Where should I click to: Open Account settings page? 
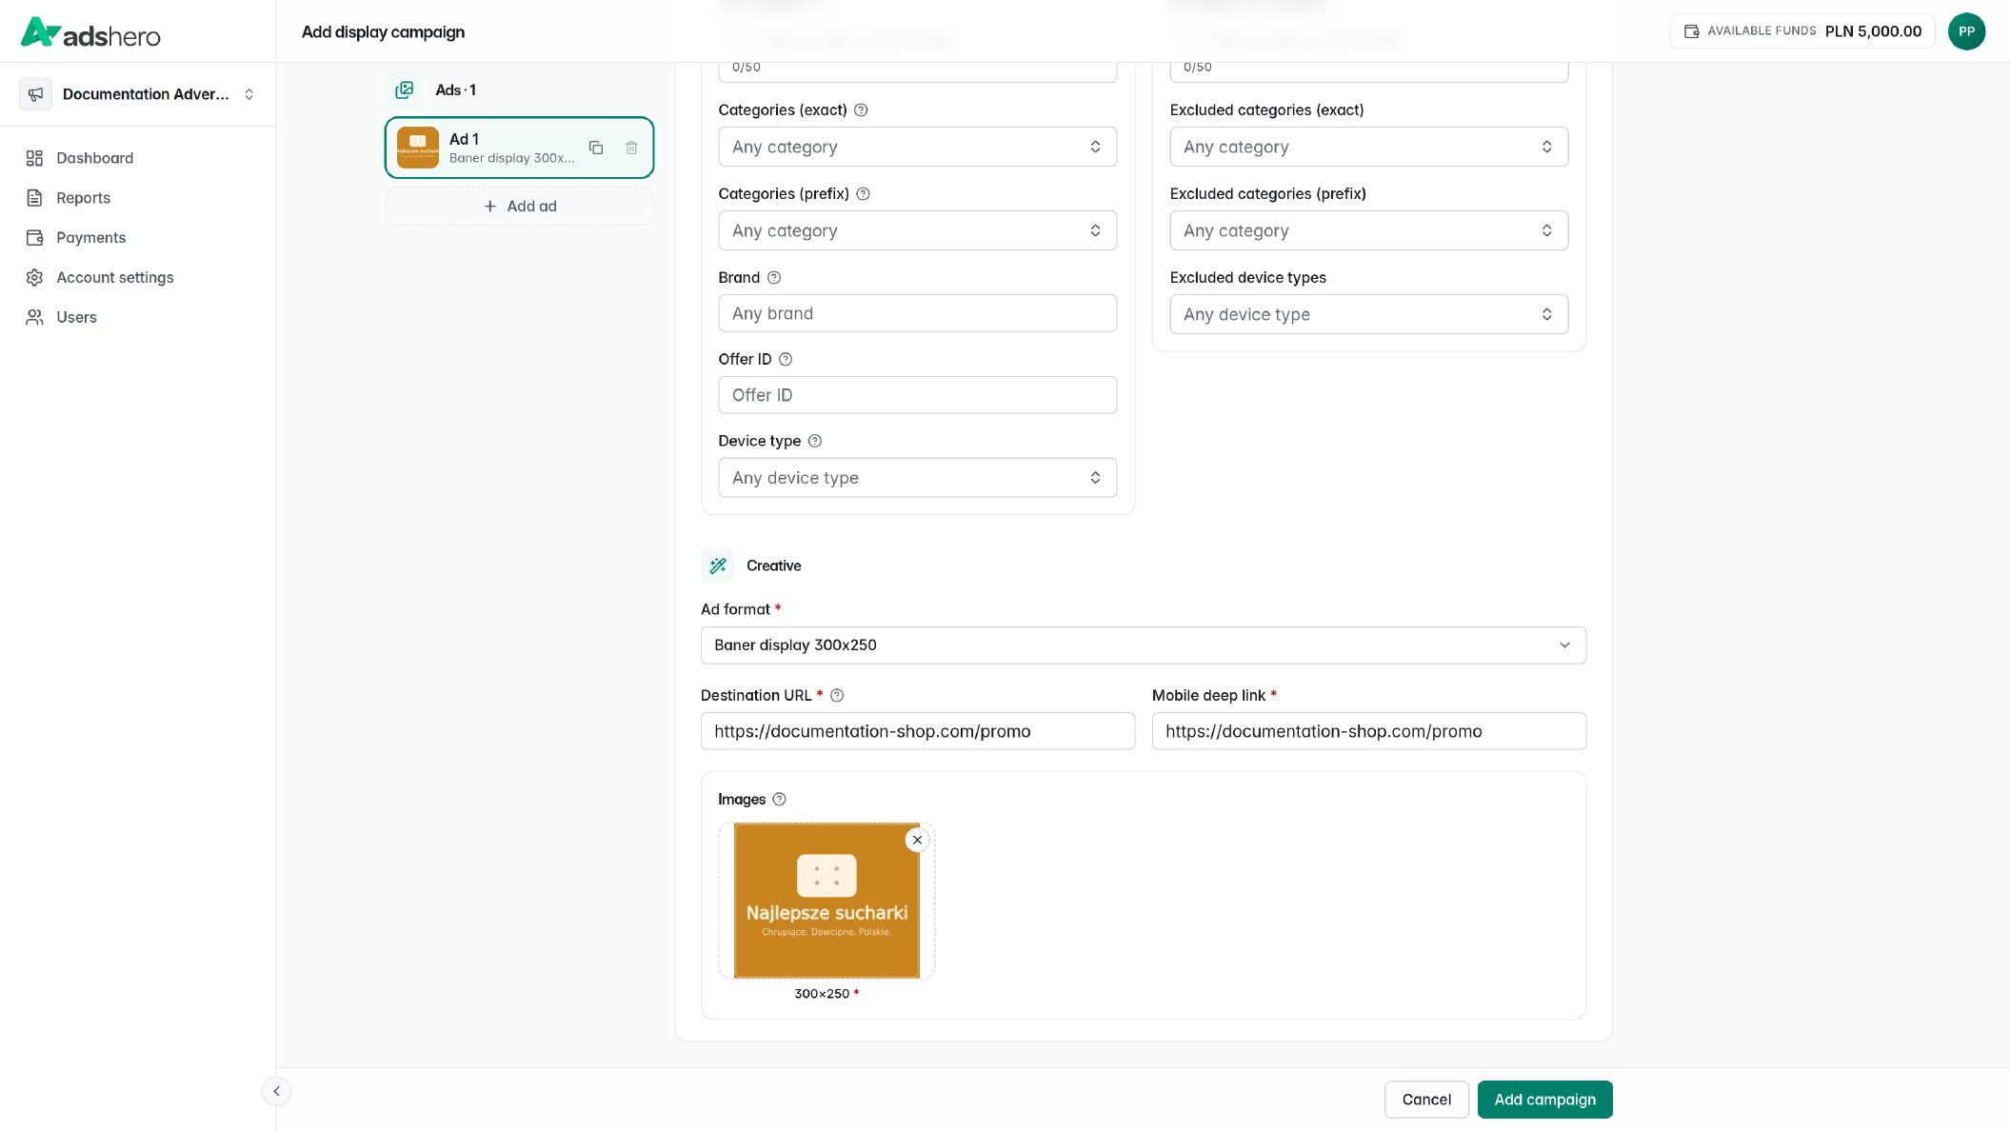(114, 278)
